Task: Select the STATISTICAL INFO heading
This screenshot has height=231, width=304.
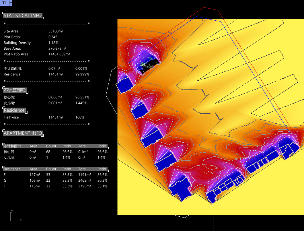Action: click(23, 15)
